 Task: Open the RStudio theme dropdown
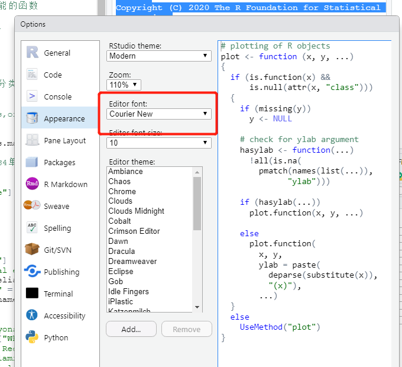pyautogui.click(x=159, y=56)
